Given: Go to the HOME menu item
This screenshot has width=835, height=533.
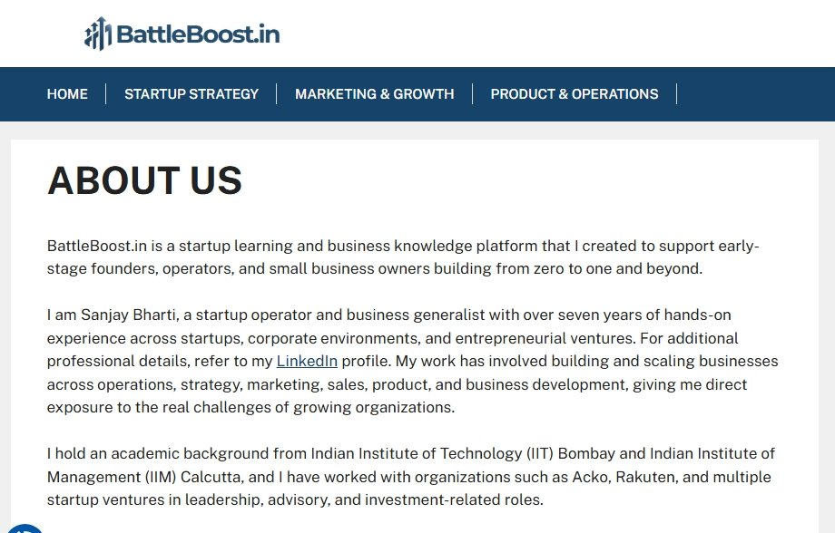Looking at the screenshot, I should click(x=67, y=94).
